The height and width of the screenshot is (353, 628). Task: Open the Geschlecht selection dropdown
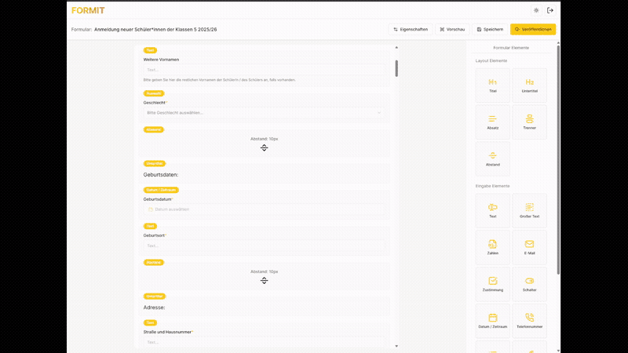coord(265,112)
